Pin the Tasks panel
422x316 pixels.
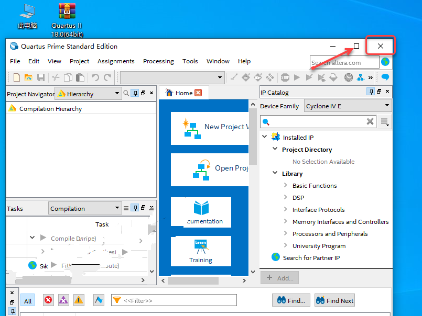pyautogui.click(x=135, y=208)
